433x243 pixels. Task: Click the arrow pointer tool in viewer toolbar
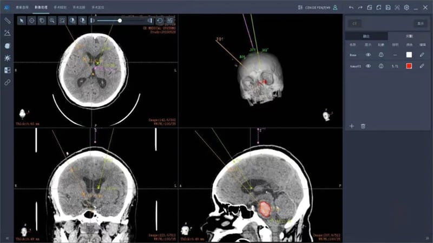tap(22, 21)
